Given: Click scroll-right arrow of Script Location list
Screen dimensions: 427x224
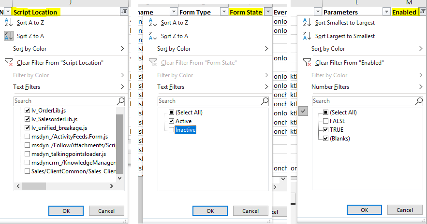Looking at the screenshot, I should pos(111,186).
